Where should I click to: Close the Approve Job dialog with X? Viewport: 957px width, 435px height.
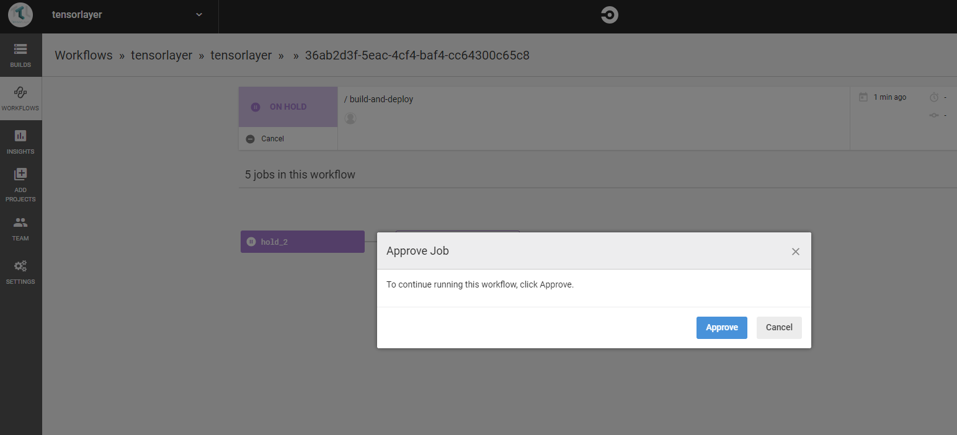[x=796, y=252]
